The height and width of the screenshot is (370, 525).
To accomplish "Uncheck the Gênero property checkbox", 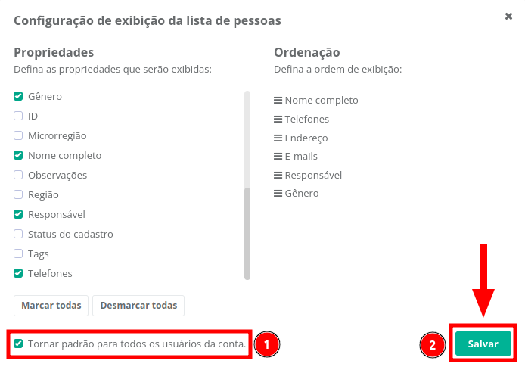I will pos(19,96).
